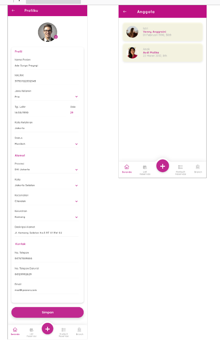Edit the Email field mail@pasien.com

point(47,290)
